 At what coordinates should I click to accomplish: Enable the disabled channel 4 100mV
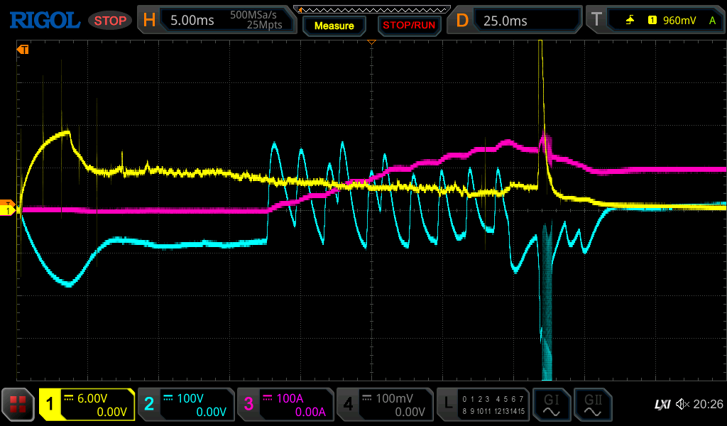tap(384, 405)
